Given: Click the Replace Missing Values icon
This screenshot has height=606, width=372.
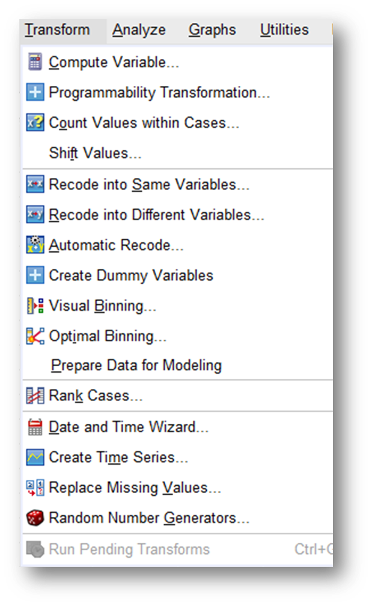Looking at the screenshot, I should (x=35, y=488).
